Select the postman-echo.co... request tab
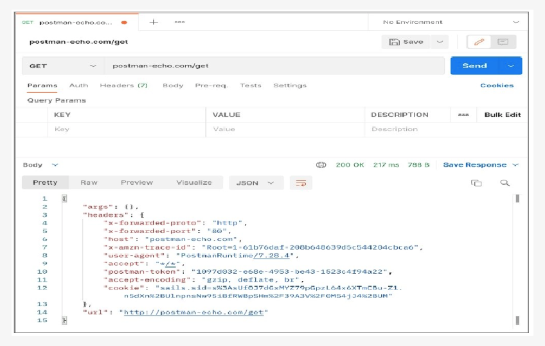545x346 pixels. point(77,22)
